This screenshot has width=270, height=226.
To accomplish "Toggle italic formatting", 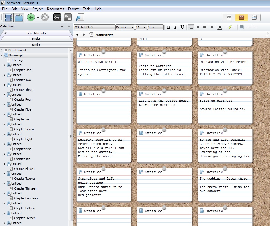I will [x=176, y=27].
